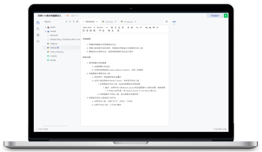This screenshot has height=152, width=262.
Task: Expand the models folder
Action: pos(45,31)
